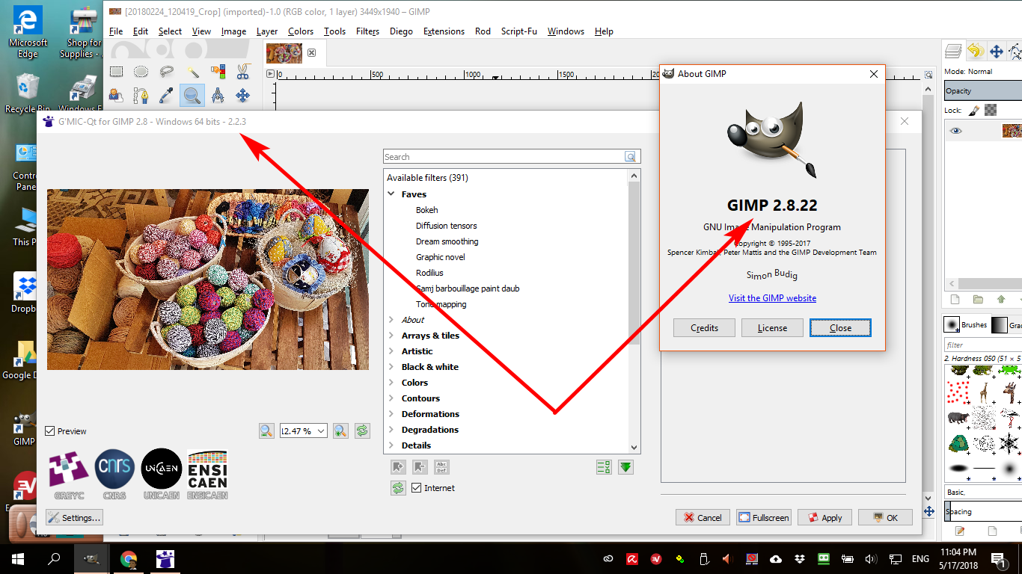
Task: Click the search magnifier icon in Search field
Action: pos(631,157)
